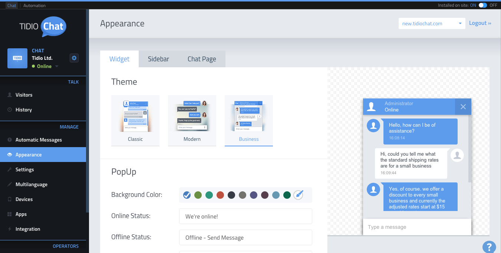The image size is (501, 253).
Task: Select the Chat tab in top bar
Action: 12,6
